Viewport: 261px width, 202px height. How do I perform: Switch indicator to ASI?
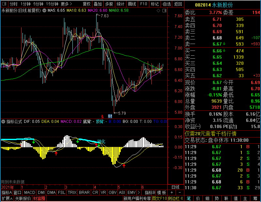(122, 193)
